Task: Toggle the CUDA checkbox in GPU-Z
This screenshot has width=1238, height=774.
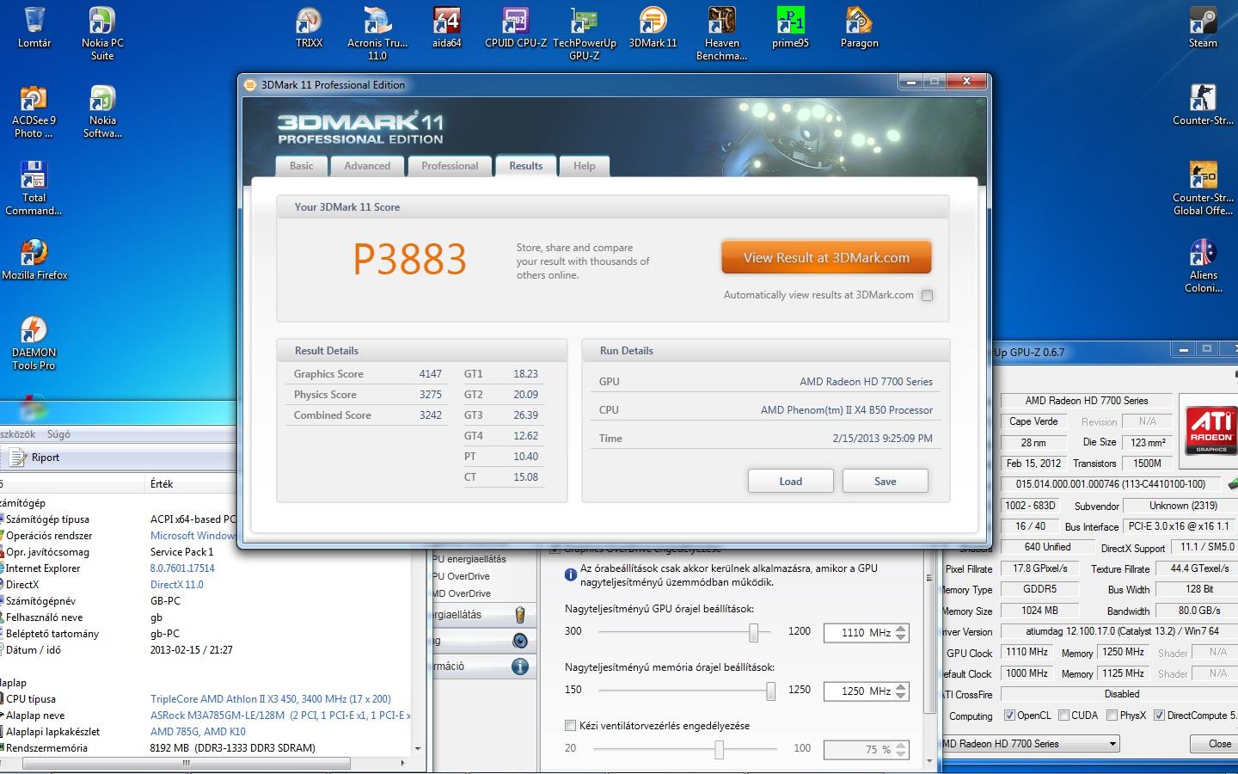Action: 1064,716
